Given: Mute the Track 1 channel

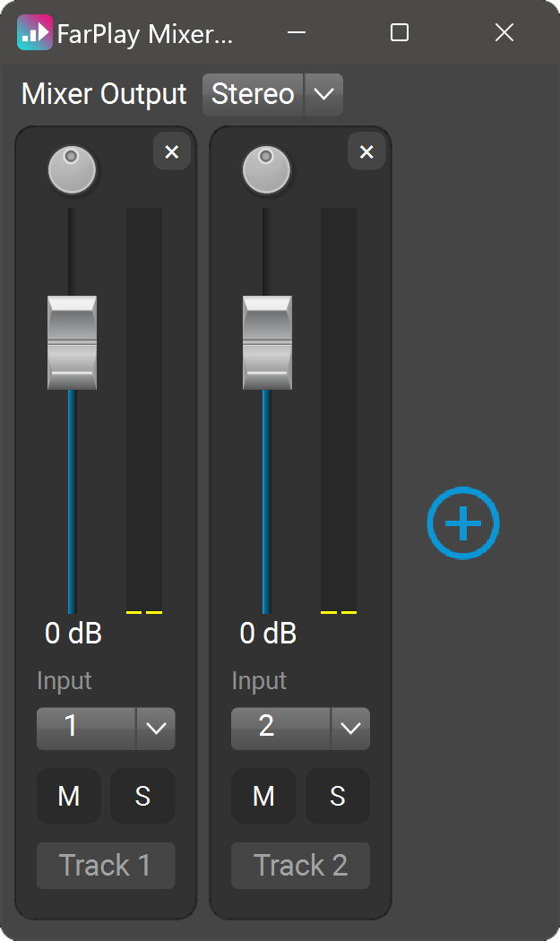Looking at the screenshot, I should [69, 796].
